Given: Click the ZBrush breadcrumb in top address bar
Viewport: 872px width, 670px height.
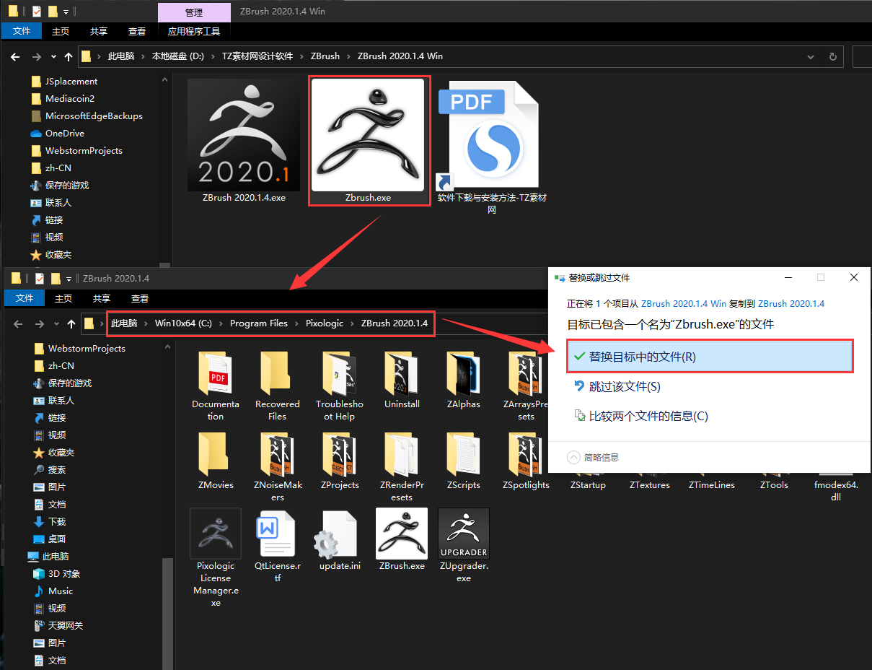Looking at the screenshot, I should point(325,56).
